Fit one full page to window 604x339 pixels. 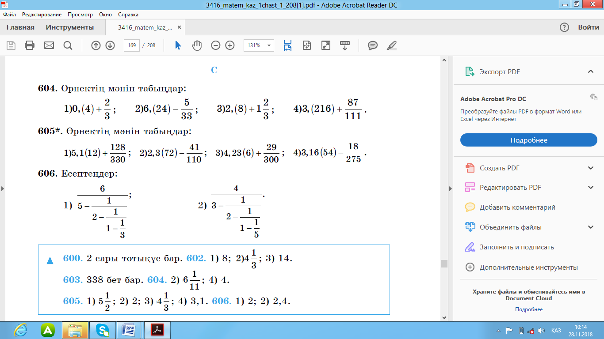pos(307,45)
